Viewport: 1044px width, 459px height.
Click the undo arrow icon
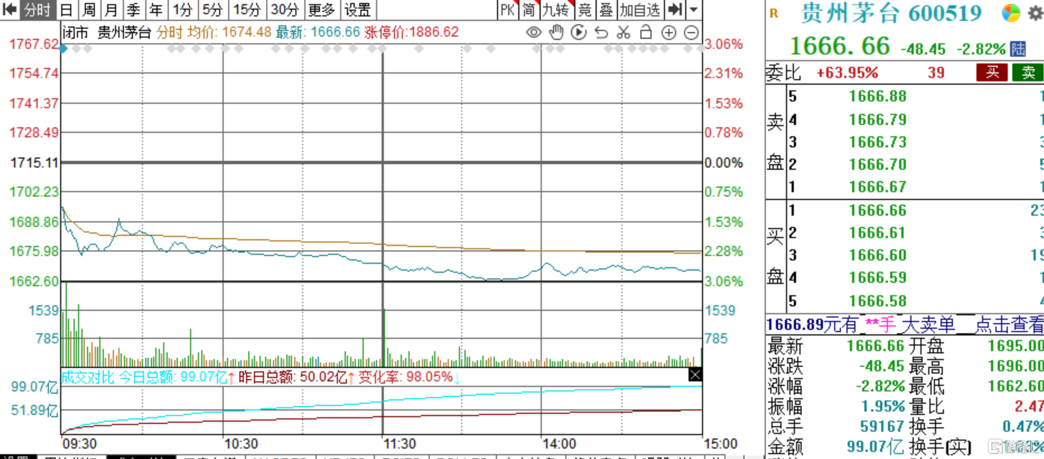tap(601, 32)
